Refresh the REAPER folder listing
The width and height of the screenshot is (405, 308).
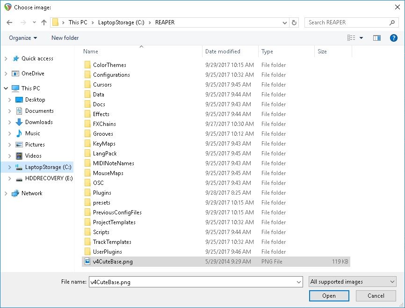coord(294,22)
